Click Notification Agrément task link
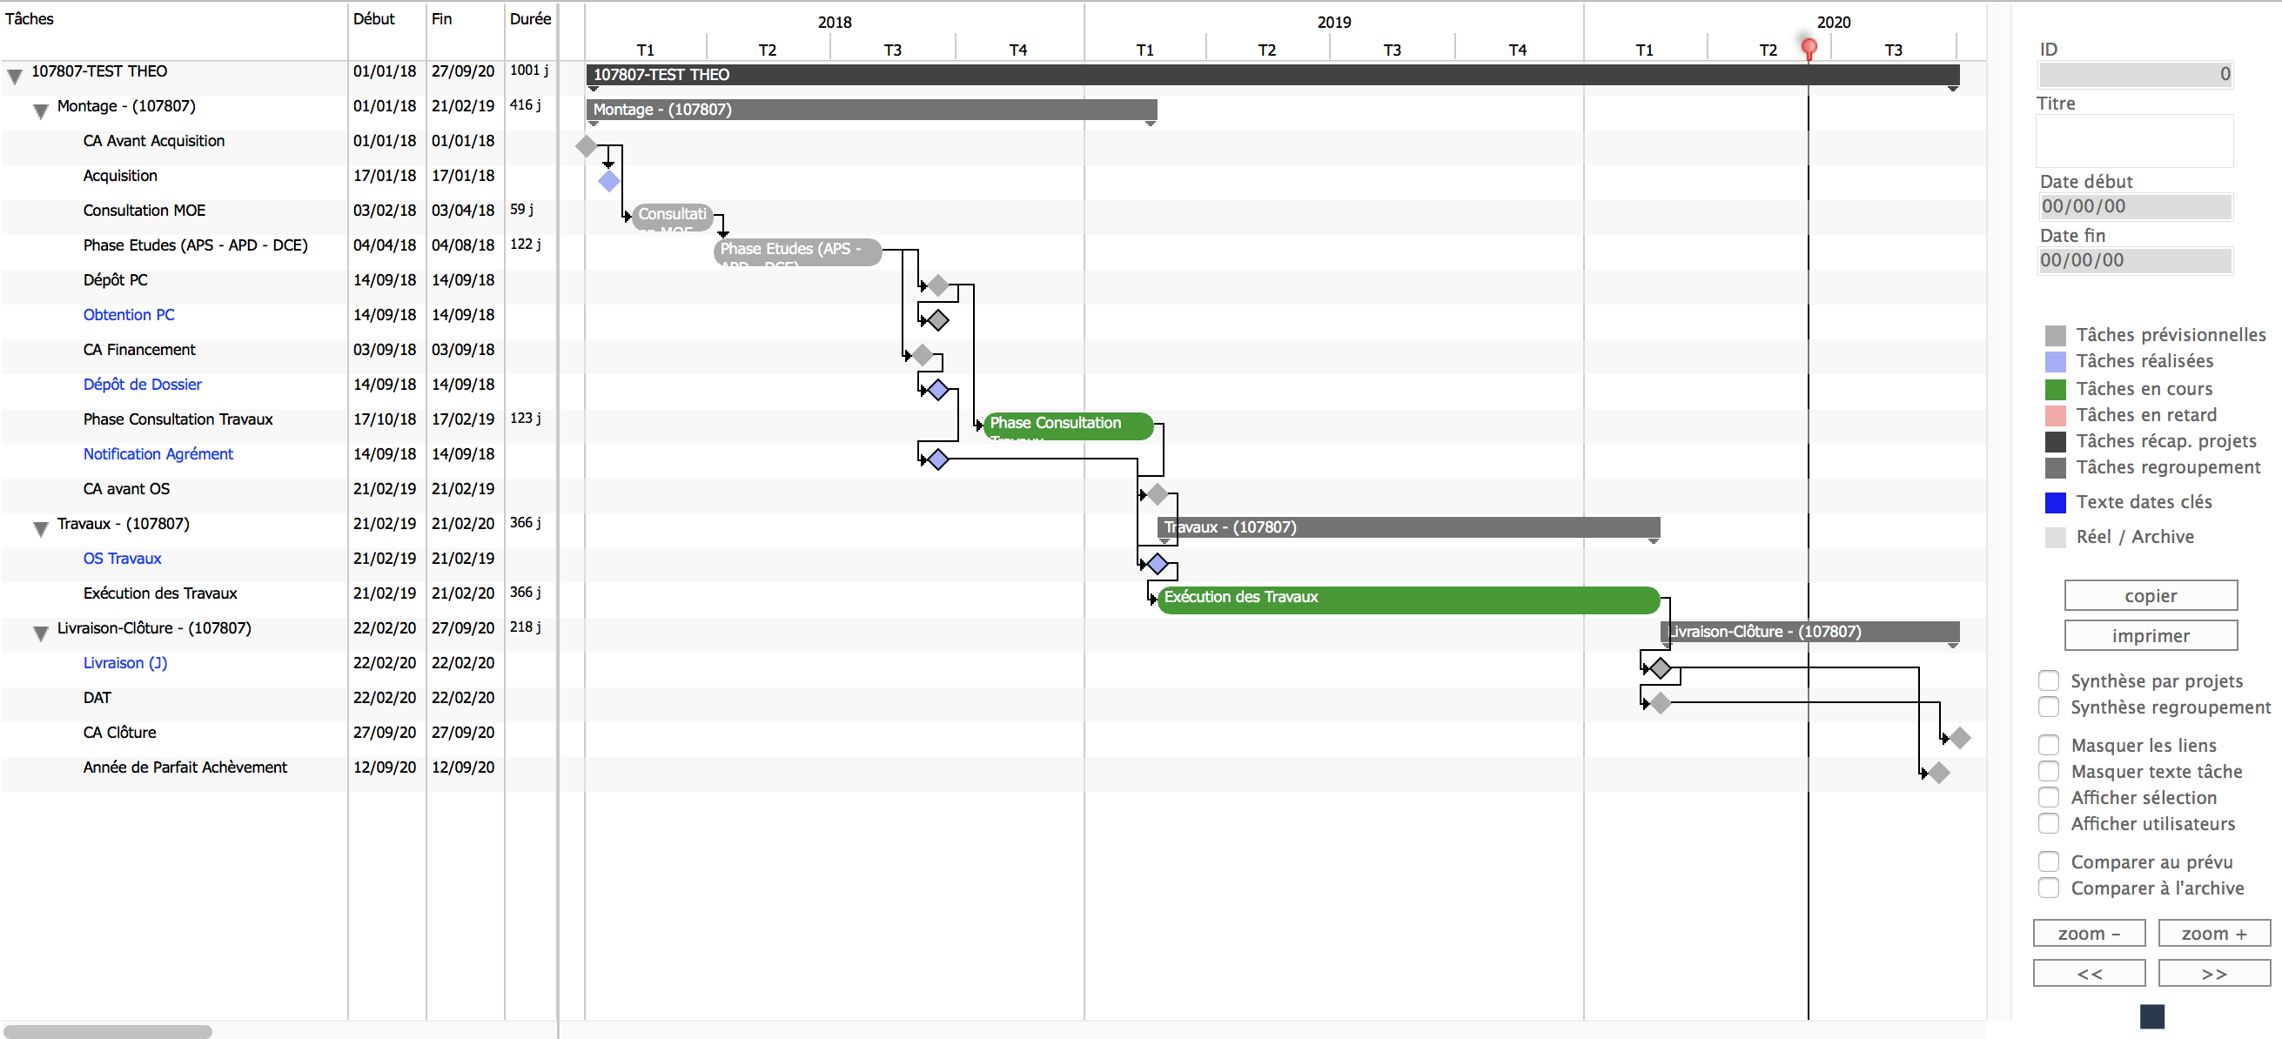Viewport: 2282px width, 1039px height. pos(156,452)
